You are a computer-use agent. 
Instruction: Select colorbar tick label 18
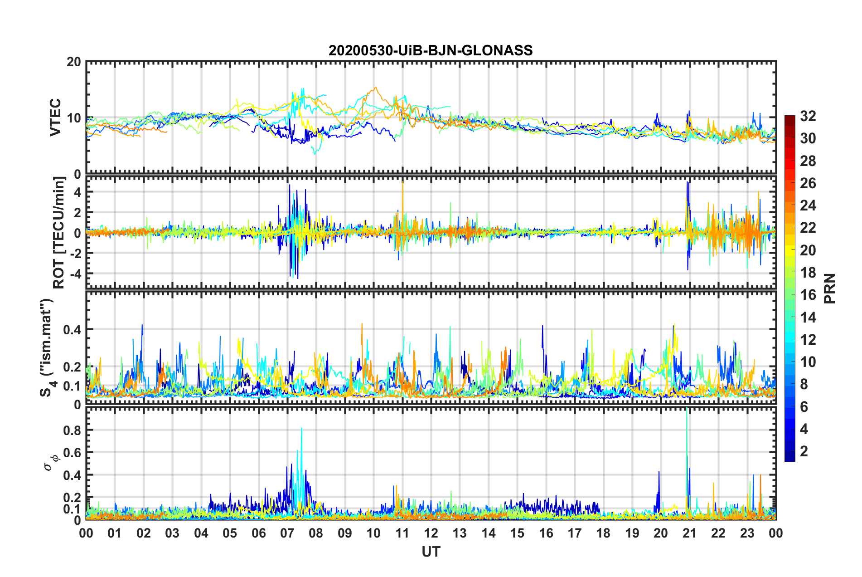point(808,273)
